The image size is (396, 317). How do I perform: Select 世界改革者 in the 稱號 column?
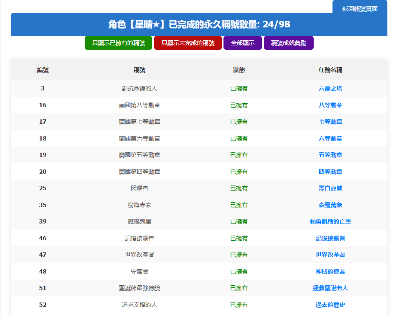pos(140,255)
